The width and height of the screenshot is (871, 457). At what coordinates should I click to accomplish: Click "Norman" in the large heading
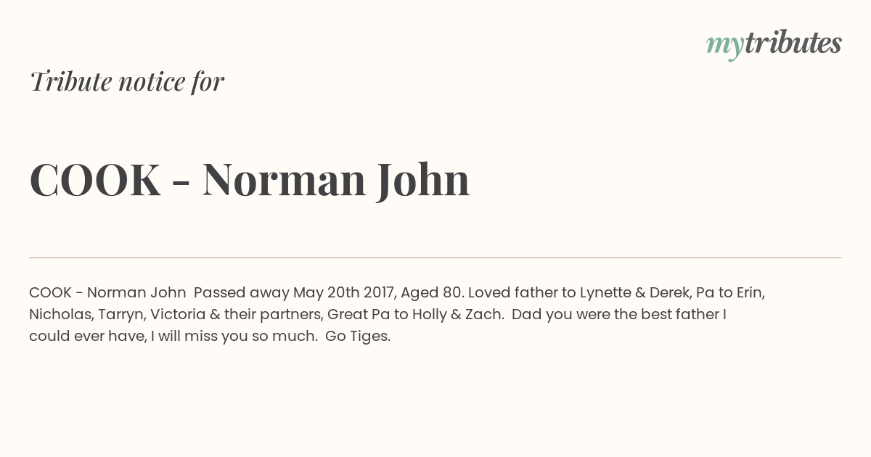(x=284, y=180)
